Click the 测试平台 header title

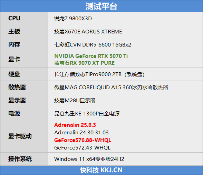[101, 6]
